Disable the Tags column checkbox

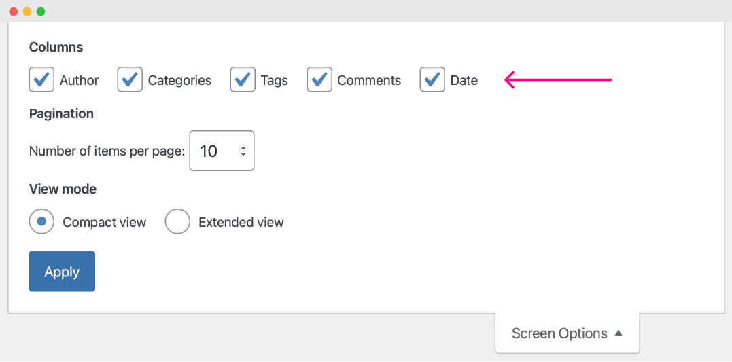coord(243,79)
